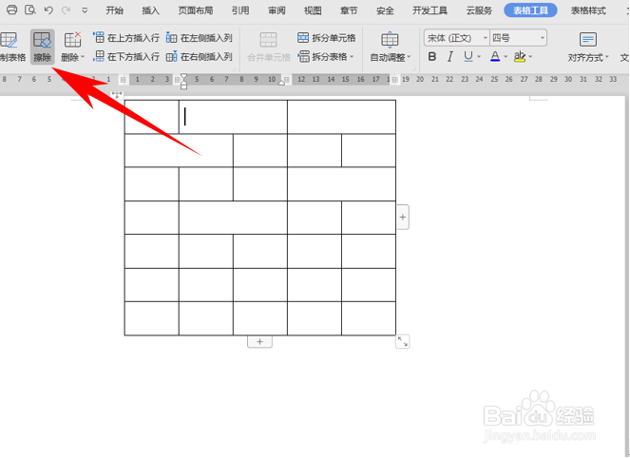
Task: Apply the yellow text highlight color
Action: coord(520,57)
